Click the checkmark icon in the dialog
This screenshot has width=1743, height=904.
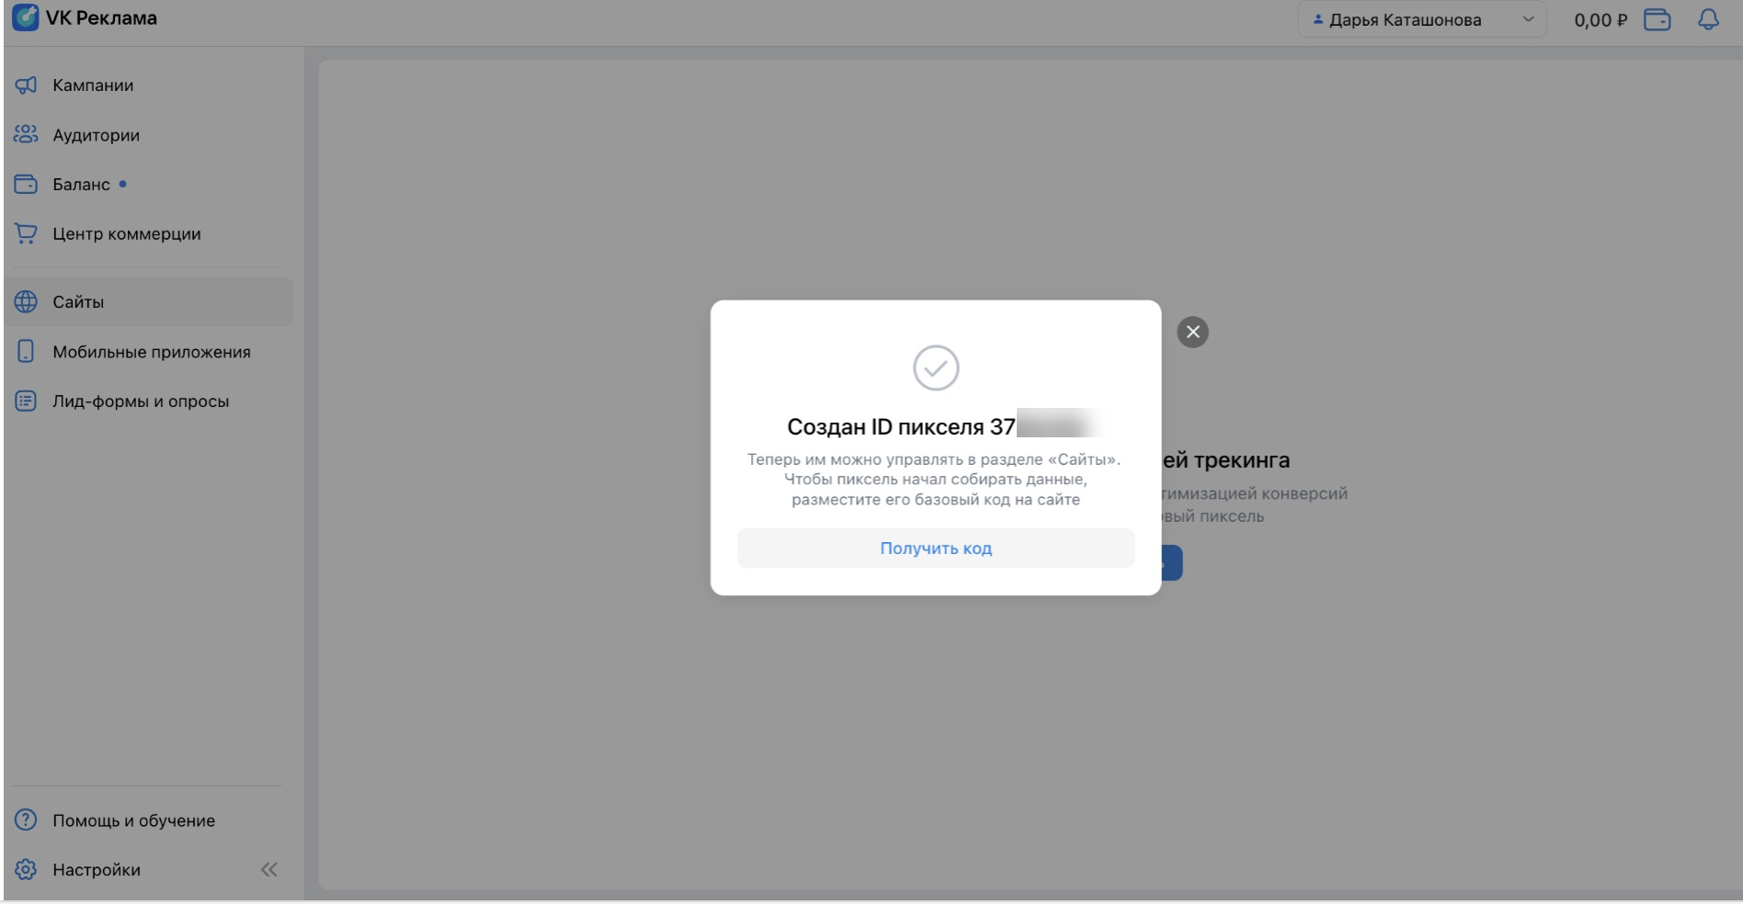click(936, 368)
